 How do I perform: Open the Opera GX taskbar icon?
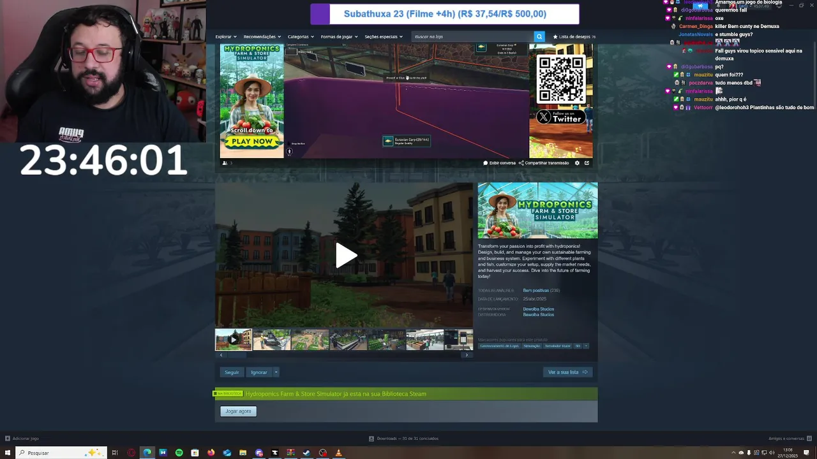(x=131, y=453)
